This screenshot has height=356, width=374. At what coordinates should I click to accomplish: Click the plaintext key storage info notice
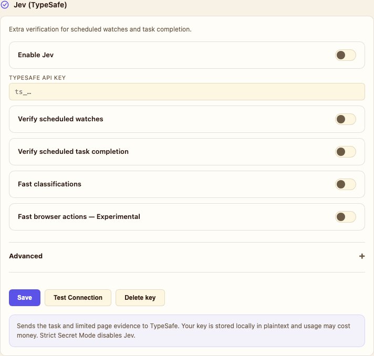(x=187, y=331)
